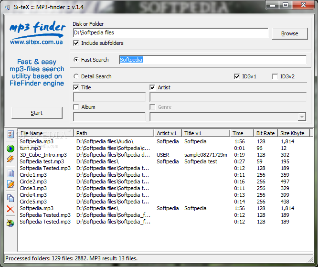Uncheck the ID3v1 checkbox
This screenshot has height=267, width=318.
coord(237,76)
